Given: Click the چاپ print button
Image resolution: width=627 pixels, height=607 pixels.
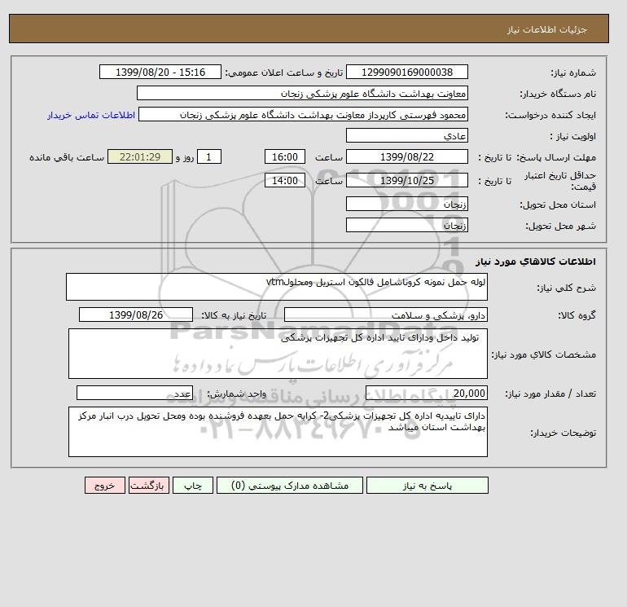Looking at the screenshot, I should pyautogui.click(x=193, y=486).
